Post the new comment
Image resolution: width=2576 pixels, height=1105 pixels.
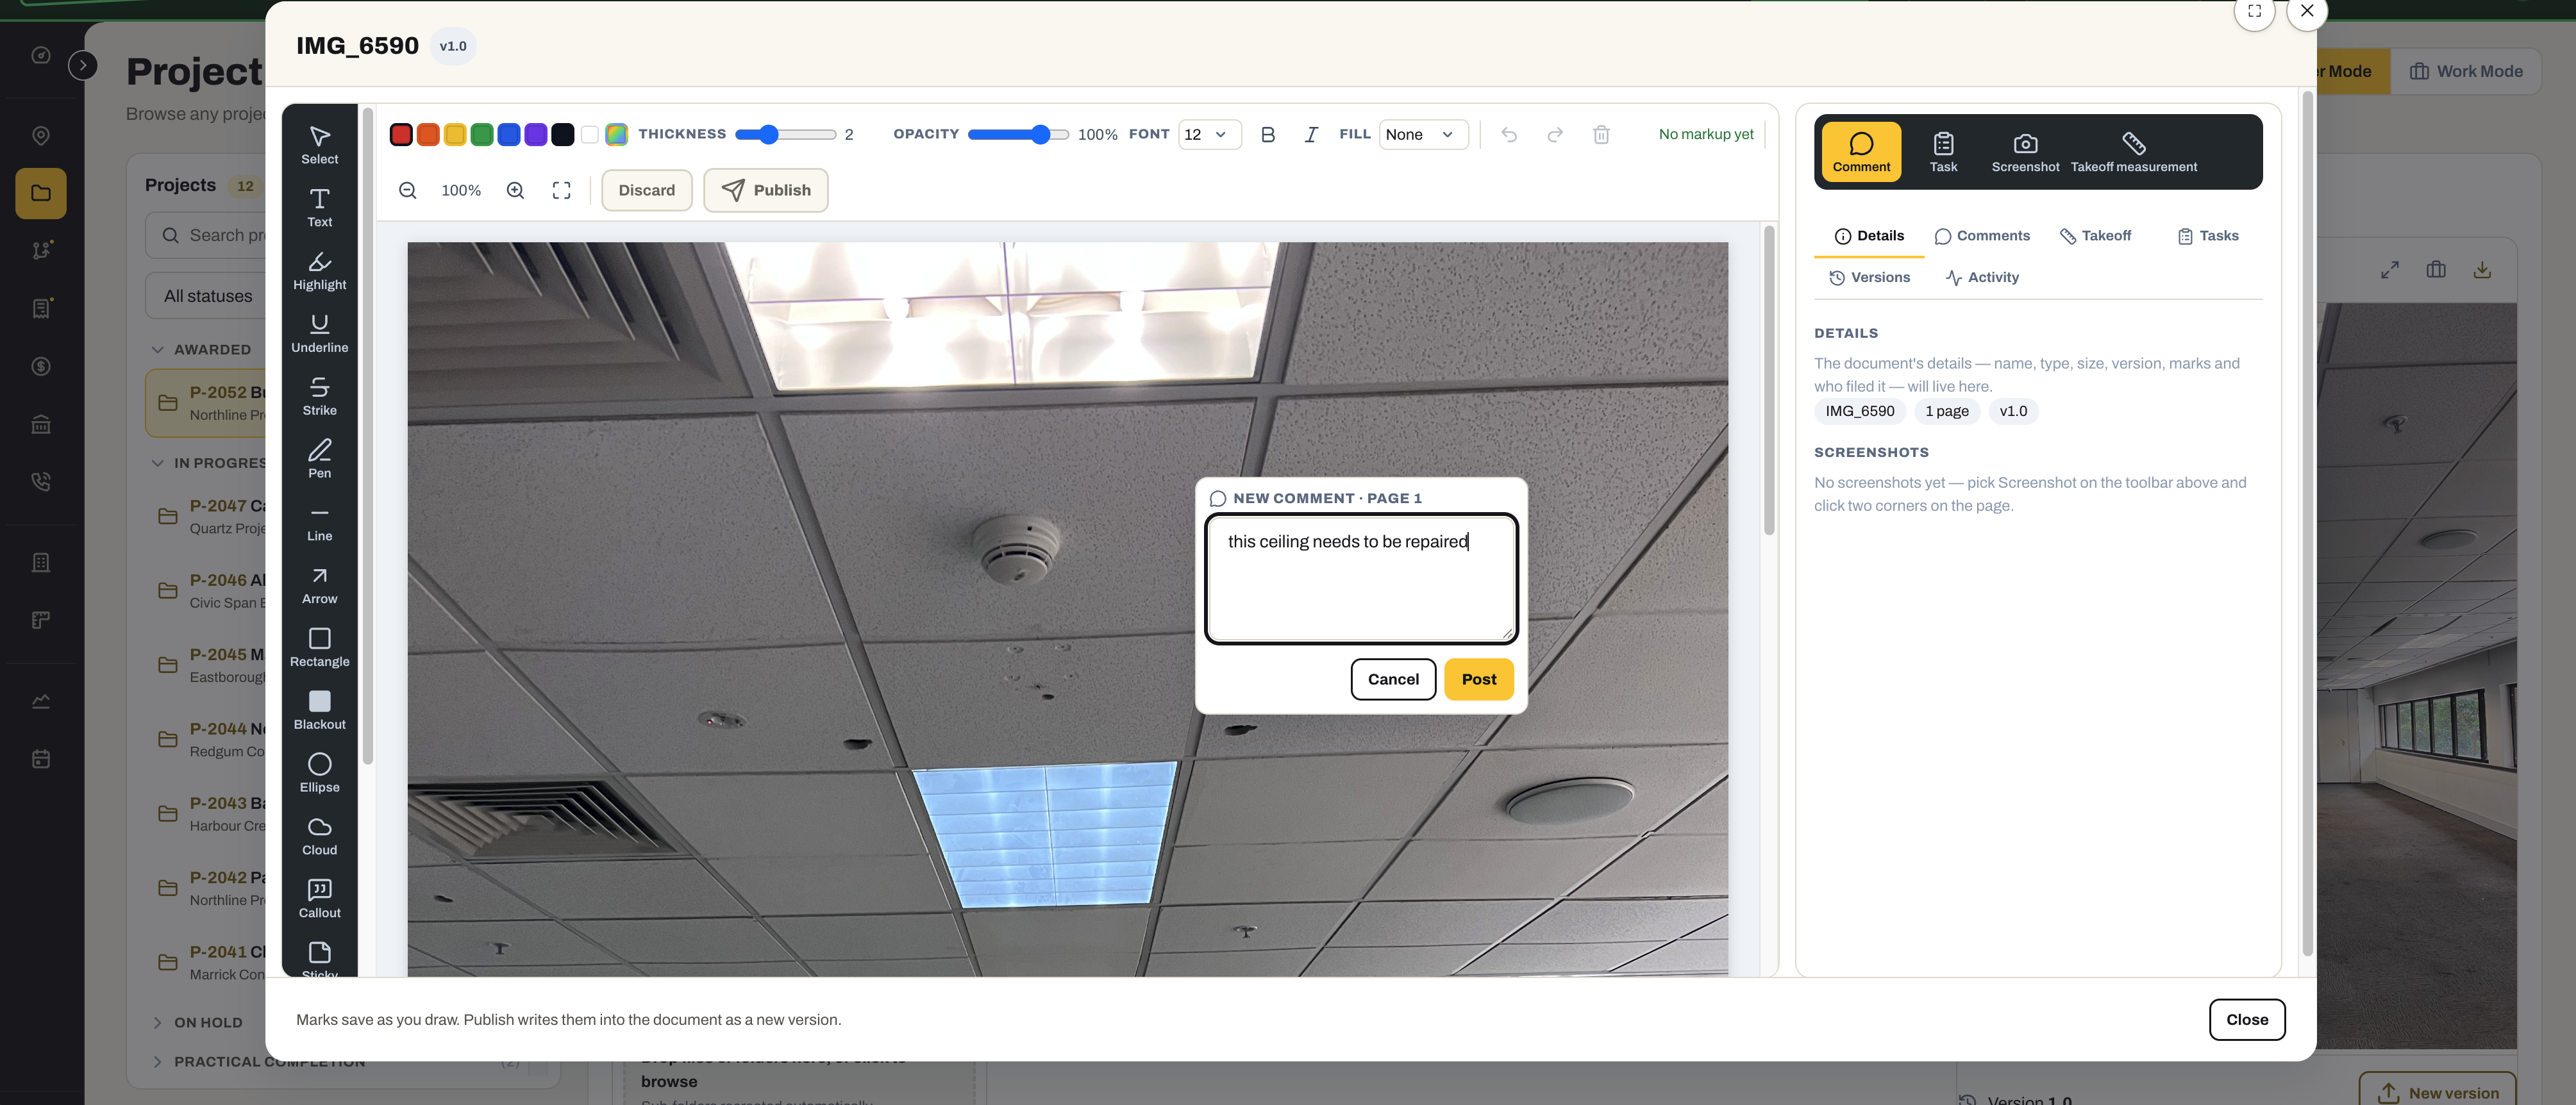(1478, 679)
